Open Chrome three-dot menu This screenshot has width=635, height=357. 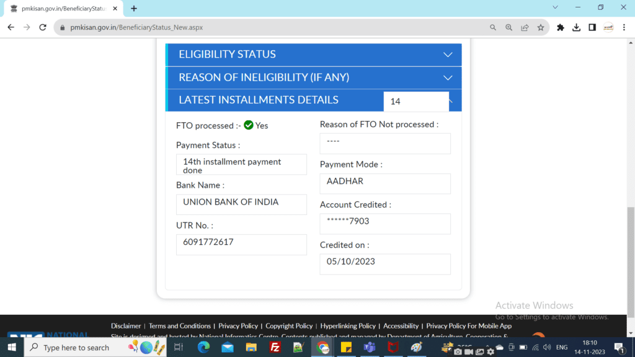(x=624, y=27)
